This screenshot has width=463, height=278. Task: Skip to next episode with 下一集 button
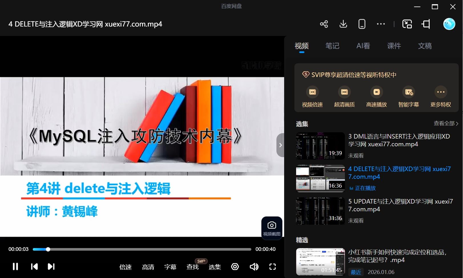tap(50, 267)
